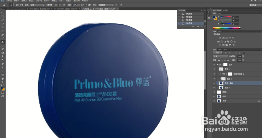Click the foreground color swatch in Color panel
The image size is (262, 138).
[x=214, y=17]
